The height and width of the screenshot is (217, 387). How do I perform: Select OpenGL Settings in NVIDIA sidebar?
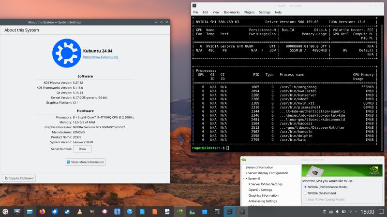[260, 190]
